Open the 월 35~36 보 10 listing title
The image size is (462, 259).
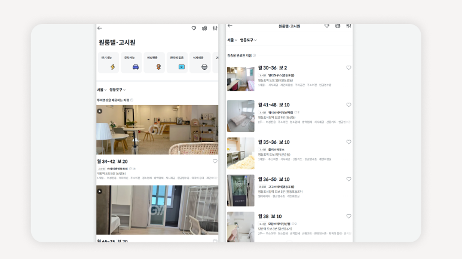click(274, 142)
